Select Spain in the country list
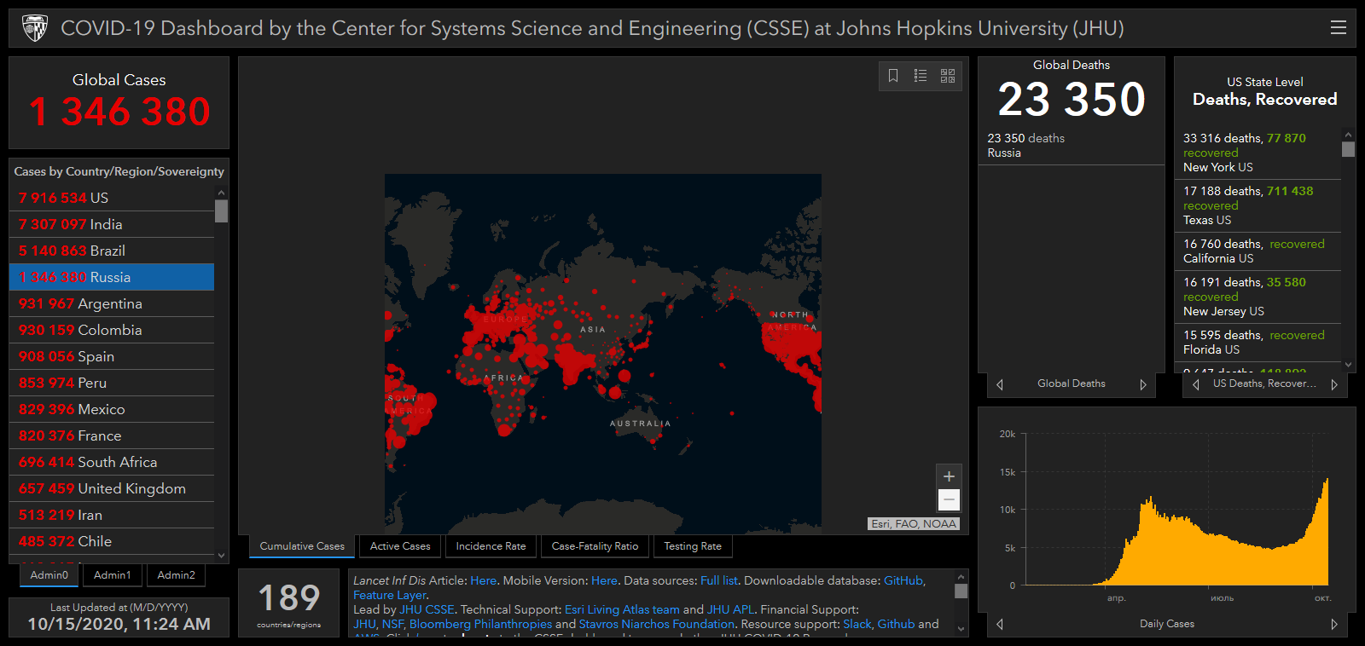The width and height of the screenshot is (1365, 646). coord(112,356)
